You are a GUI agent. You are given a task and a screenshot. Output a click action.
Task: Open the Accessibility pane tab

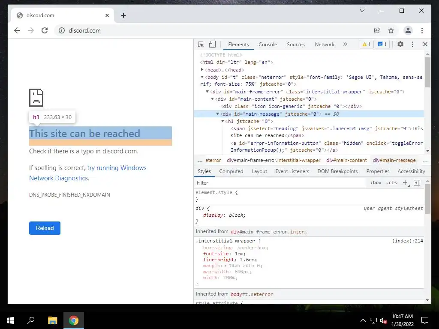[411, 171]
